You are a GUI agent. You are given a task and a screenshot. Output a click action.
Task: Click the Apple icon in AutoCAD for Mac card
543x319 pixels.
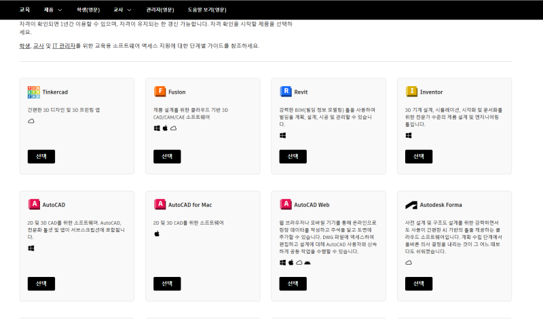point(157,233)
